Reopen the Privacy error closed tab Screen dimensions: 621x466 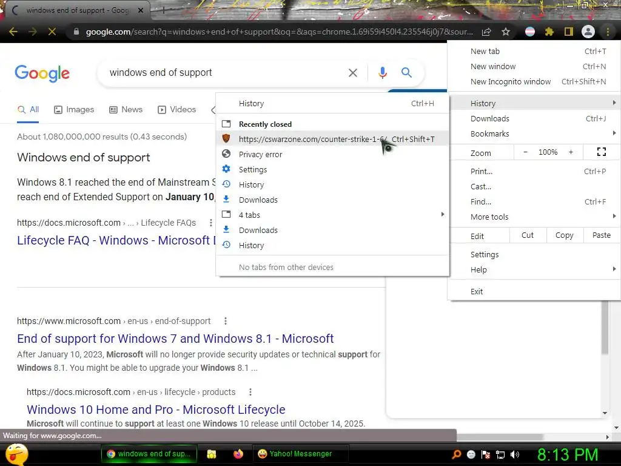pos(333,154)
